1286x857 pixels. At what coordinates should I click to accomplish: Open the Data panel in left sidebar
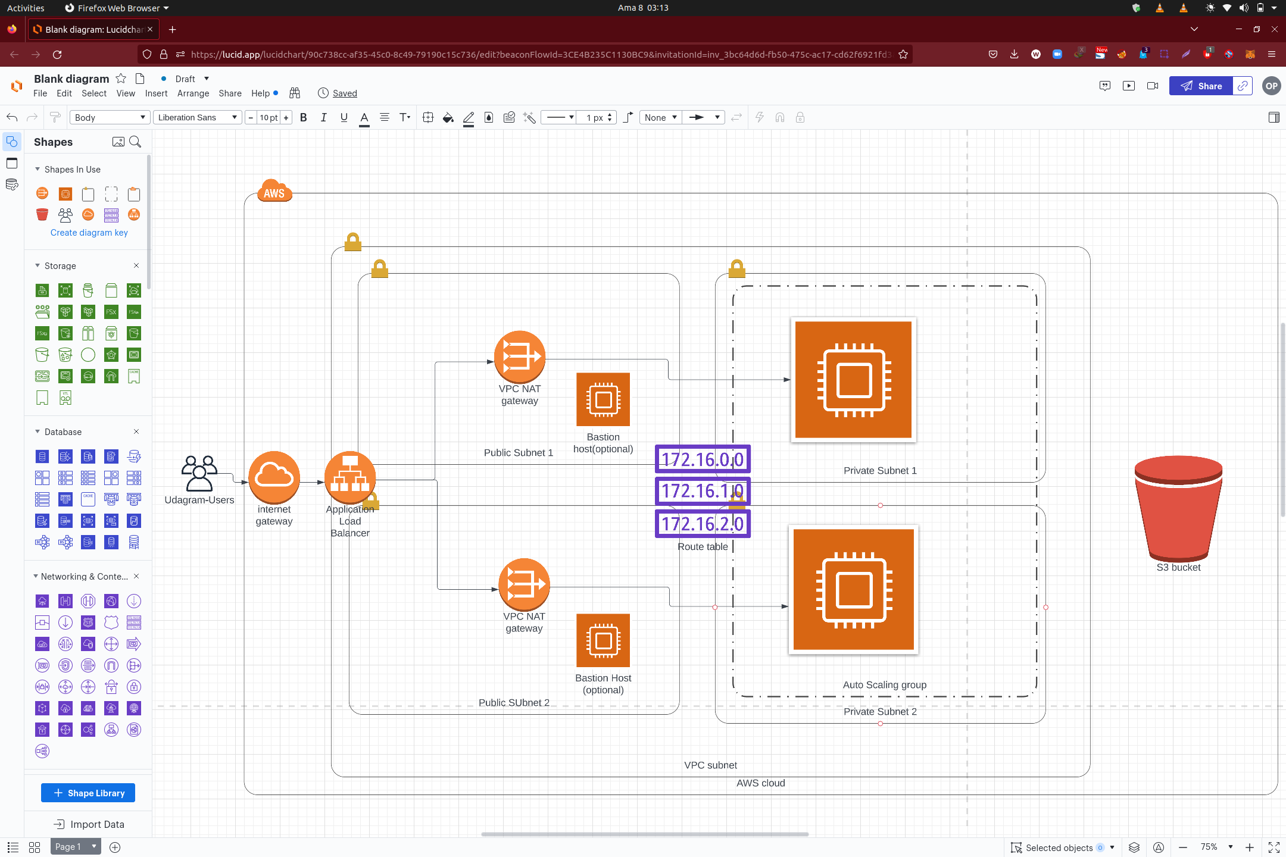click(12, 184)
